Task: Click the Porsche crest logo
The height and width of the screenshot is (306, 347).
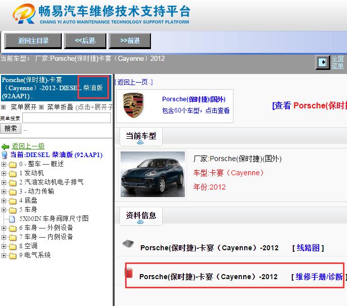Action: (133, 105)
